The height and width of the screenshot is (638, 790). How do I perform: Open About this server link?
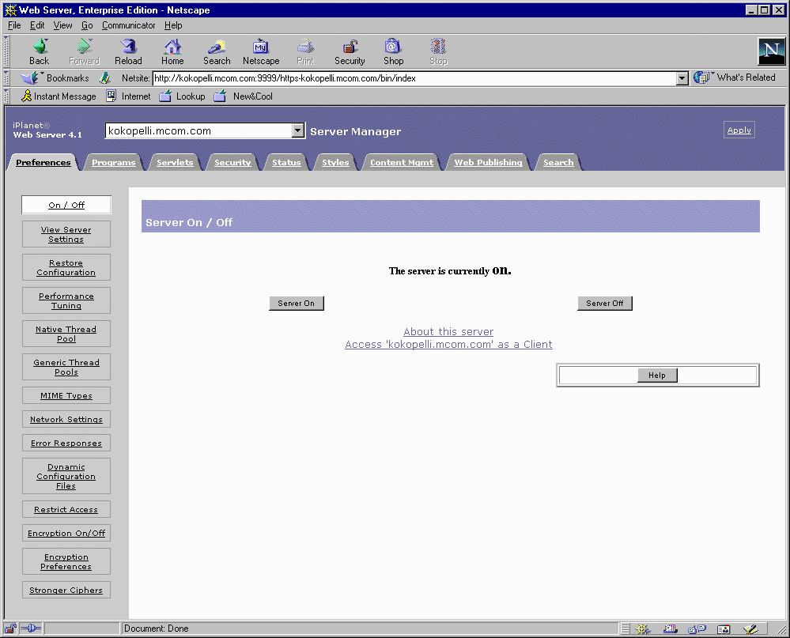pos(448,331)
